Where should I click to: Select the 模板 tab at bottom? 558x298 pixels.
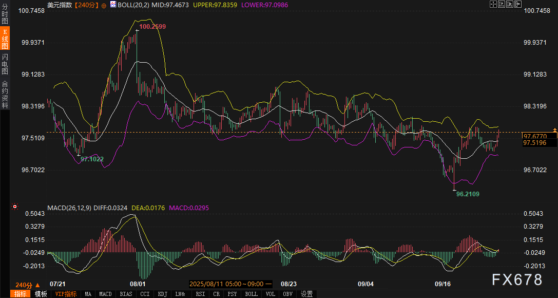coord(41,294)
